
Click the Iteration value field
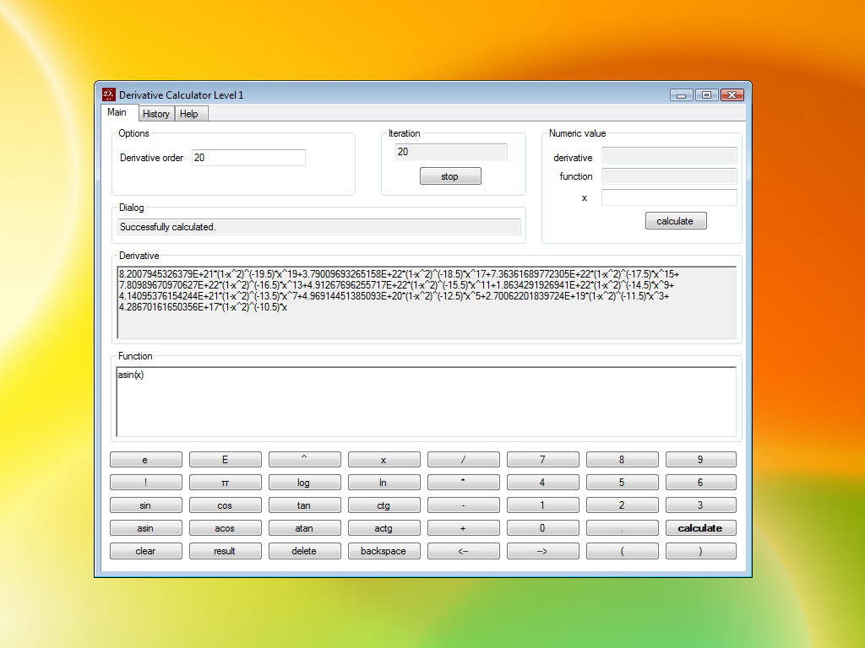click(x=451, y=152)
